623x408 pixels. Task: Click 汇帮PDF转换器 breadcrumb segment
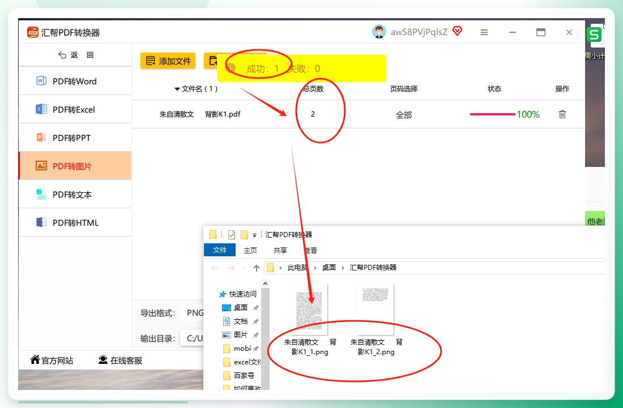point(373,268)
